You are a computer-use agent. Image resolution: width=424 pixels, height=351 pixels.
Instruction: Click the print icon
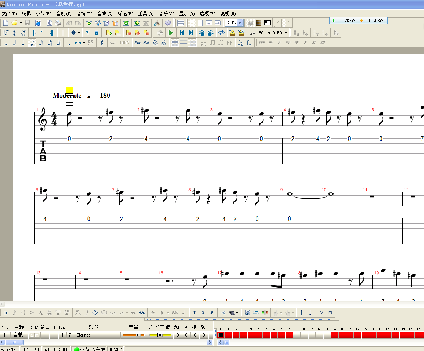click(x=58, y=23)
